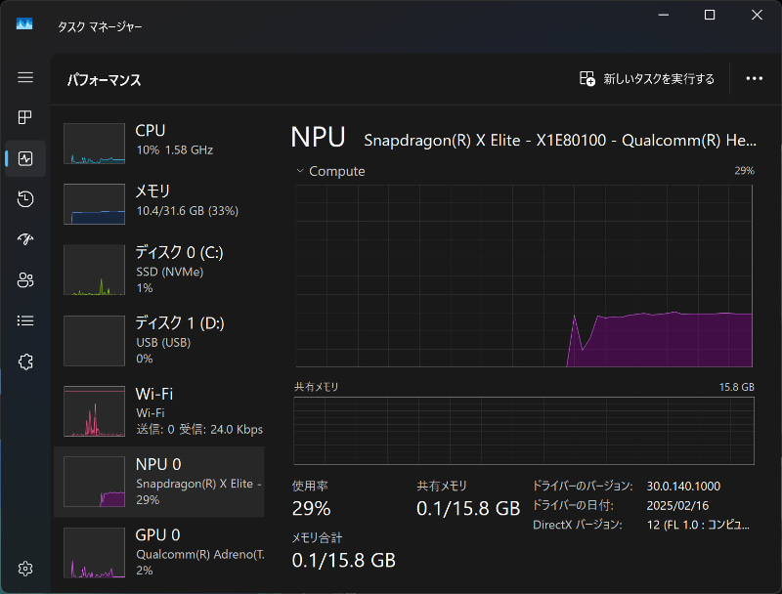Open the App history view icon
782x594 pixels.
coord(25,199)
